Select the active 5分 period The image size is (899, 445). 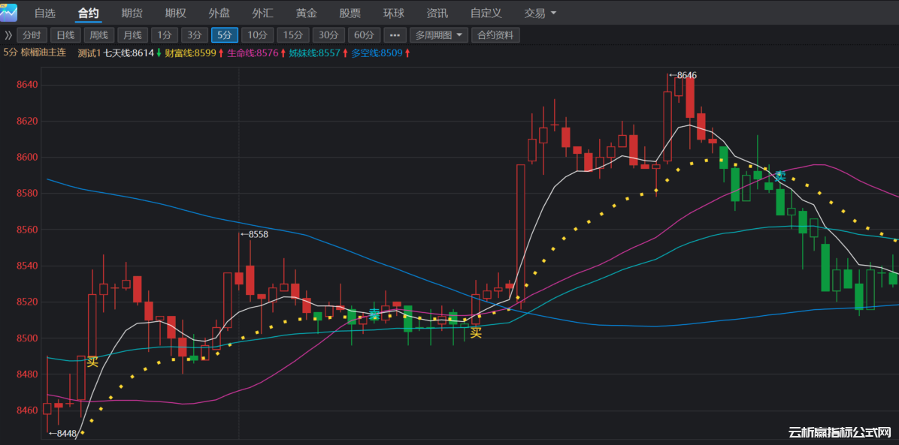[x=225, y=35]
